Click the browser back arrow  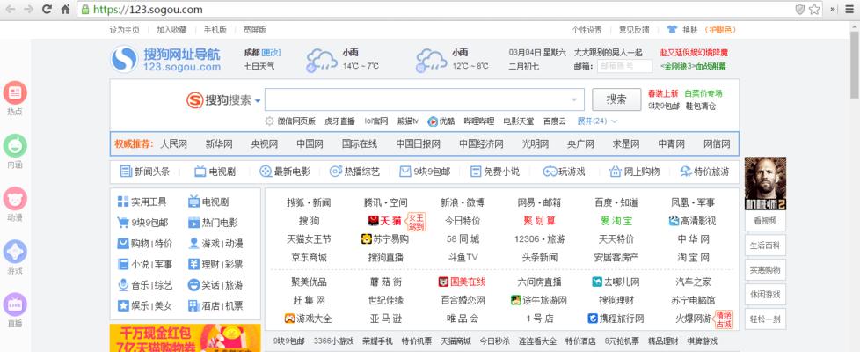pos(12,10)
